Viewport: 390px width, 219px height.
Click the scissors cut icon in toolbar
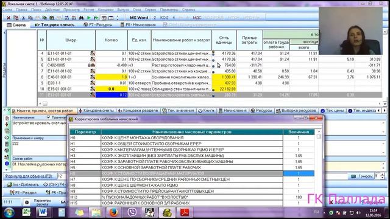coord(23,18)
